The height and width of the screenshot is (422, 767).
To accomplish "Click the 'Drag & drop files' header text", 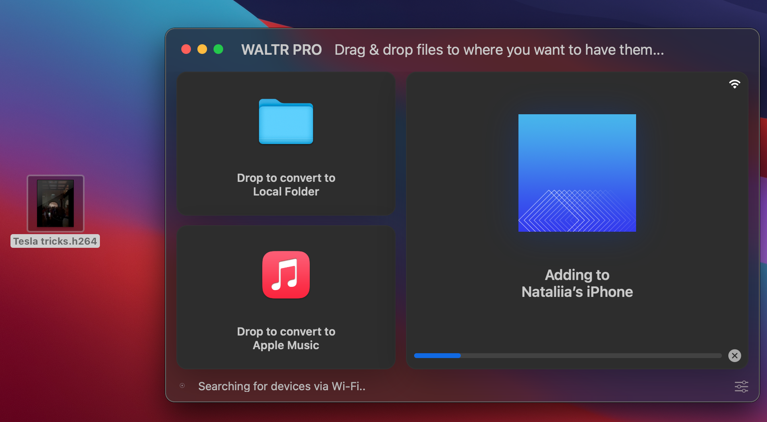I will coord(499,49).
